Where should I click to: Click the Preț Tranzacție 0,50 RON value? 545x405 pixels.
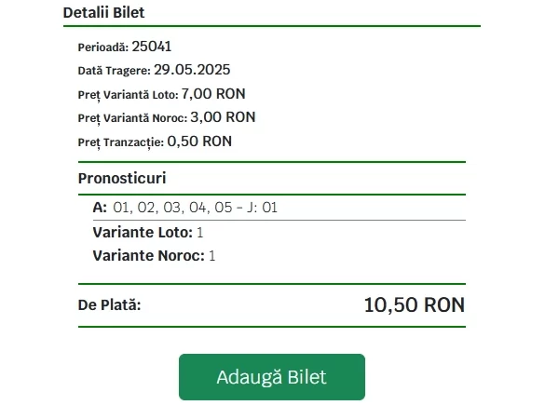pyautogui.click(x=199, y=142)
